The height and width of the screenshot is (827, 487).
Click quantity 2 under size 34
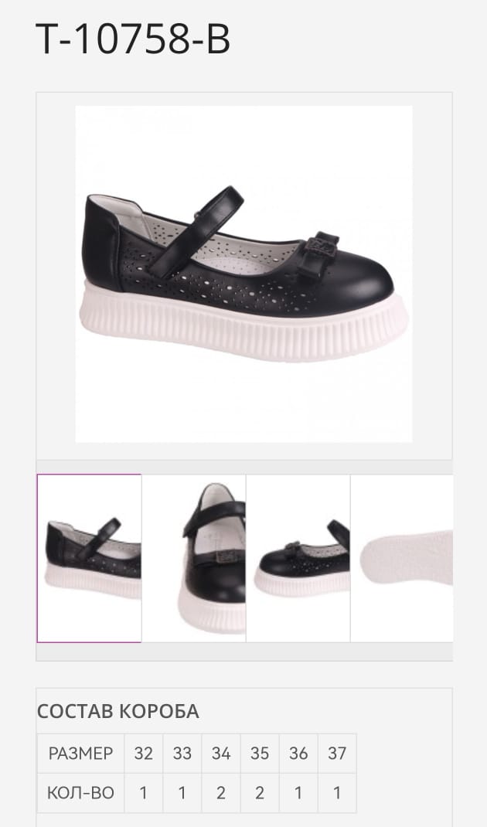tap(220, 793)
